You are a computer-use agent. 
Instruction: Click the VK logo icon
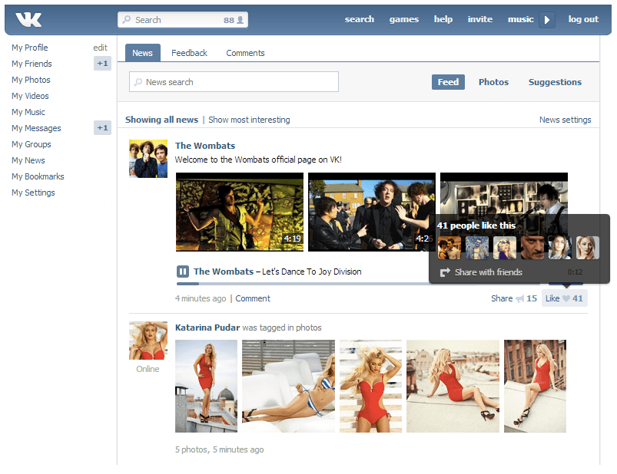tap(28, 19)
